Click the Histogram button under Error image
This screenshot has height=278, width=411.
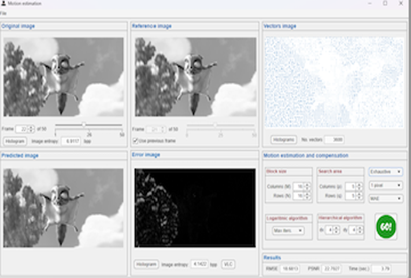(x=146, y=264)
